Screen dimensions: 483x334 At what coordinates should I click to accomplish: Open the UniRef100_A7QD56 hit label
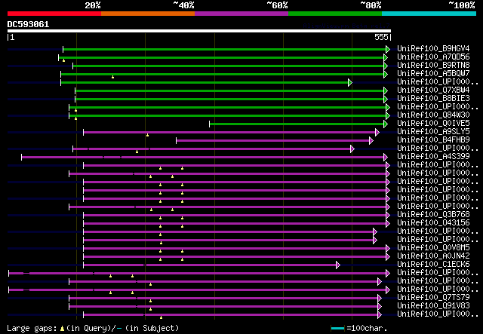(x=432, y=57)
